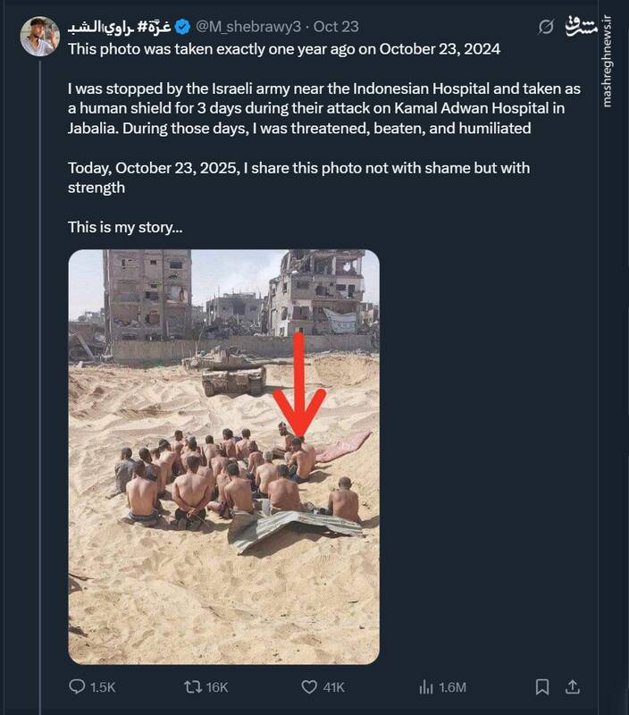Image resolution: width=629 pixels, height=715 pixels.
Task: Share the tweet via upload arrow icon
Action: (574, 686)
